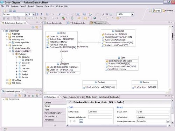Screen dimensions: 175x131
Task: Expand the Mappings folder
Action: click(7, 34)
